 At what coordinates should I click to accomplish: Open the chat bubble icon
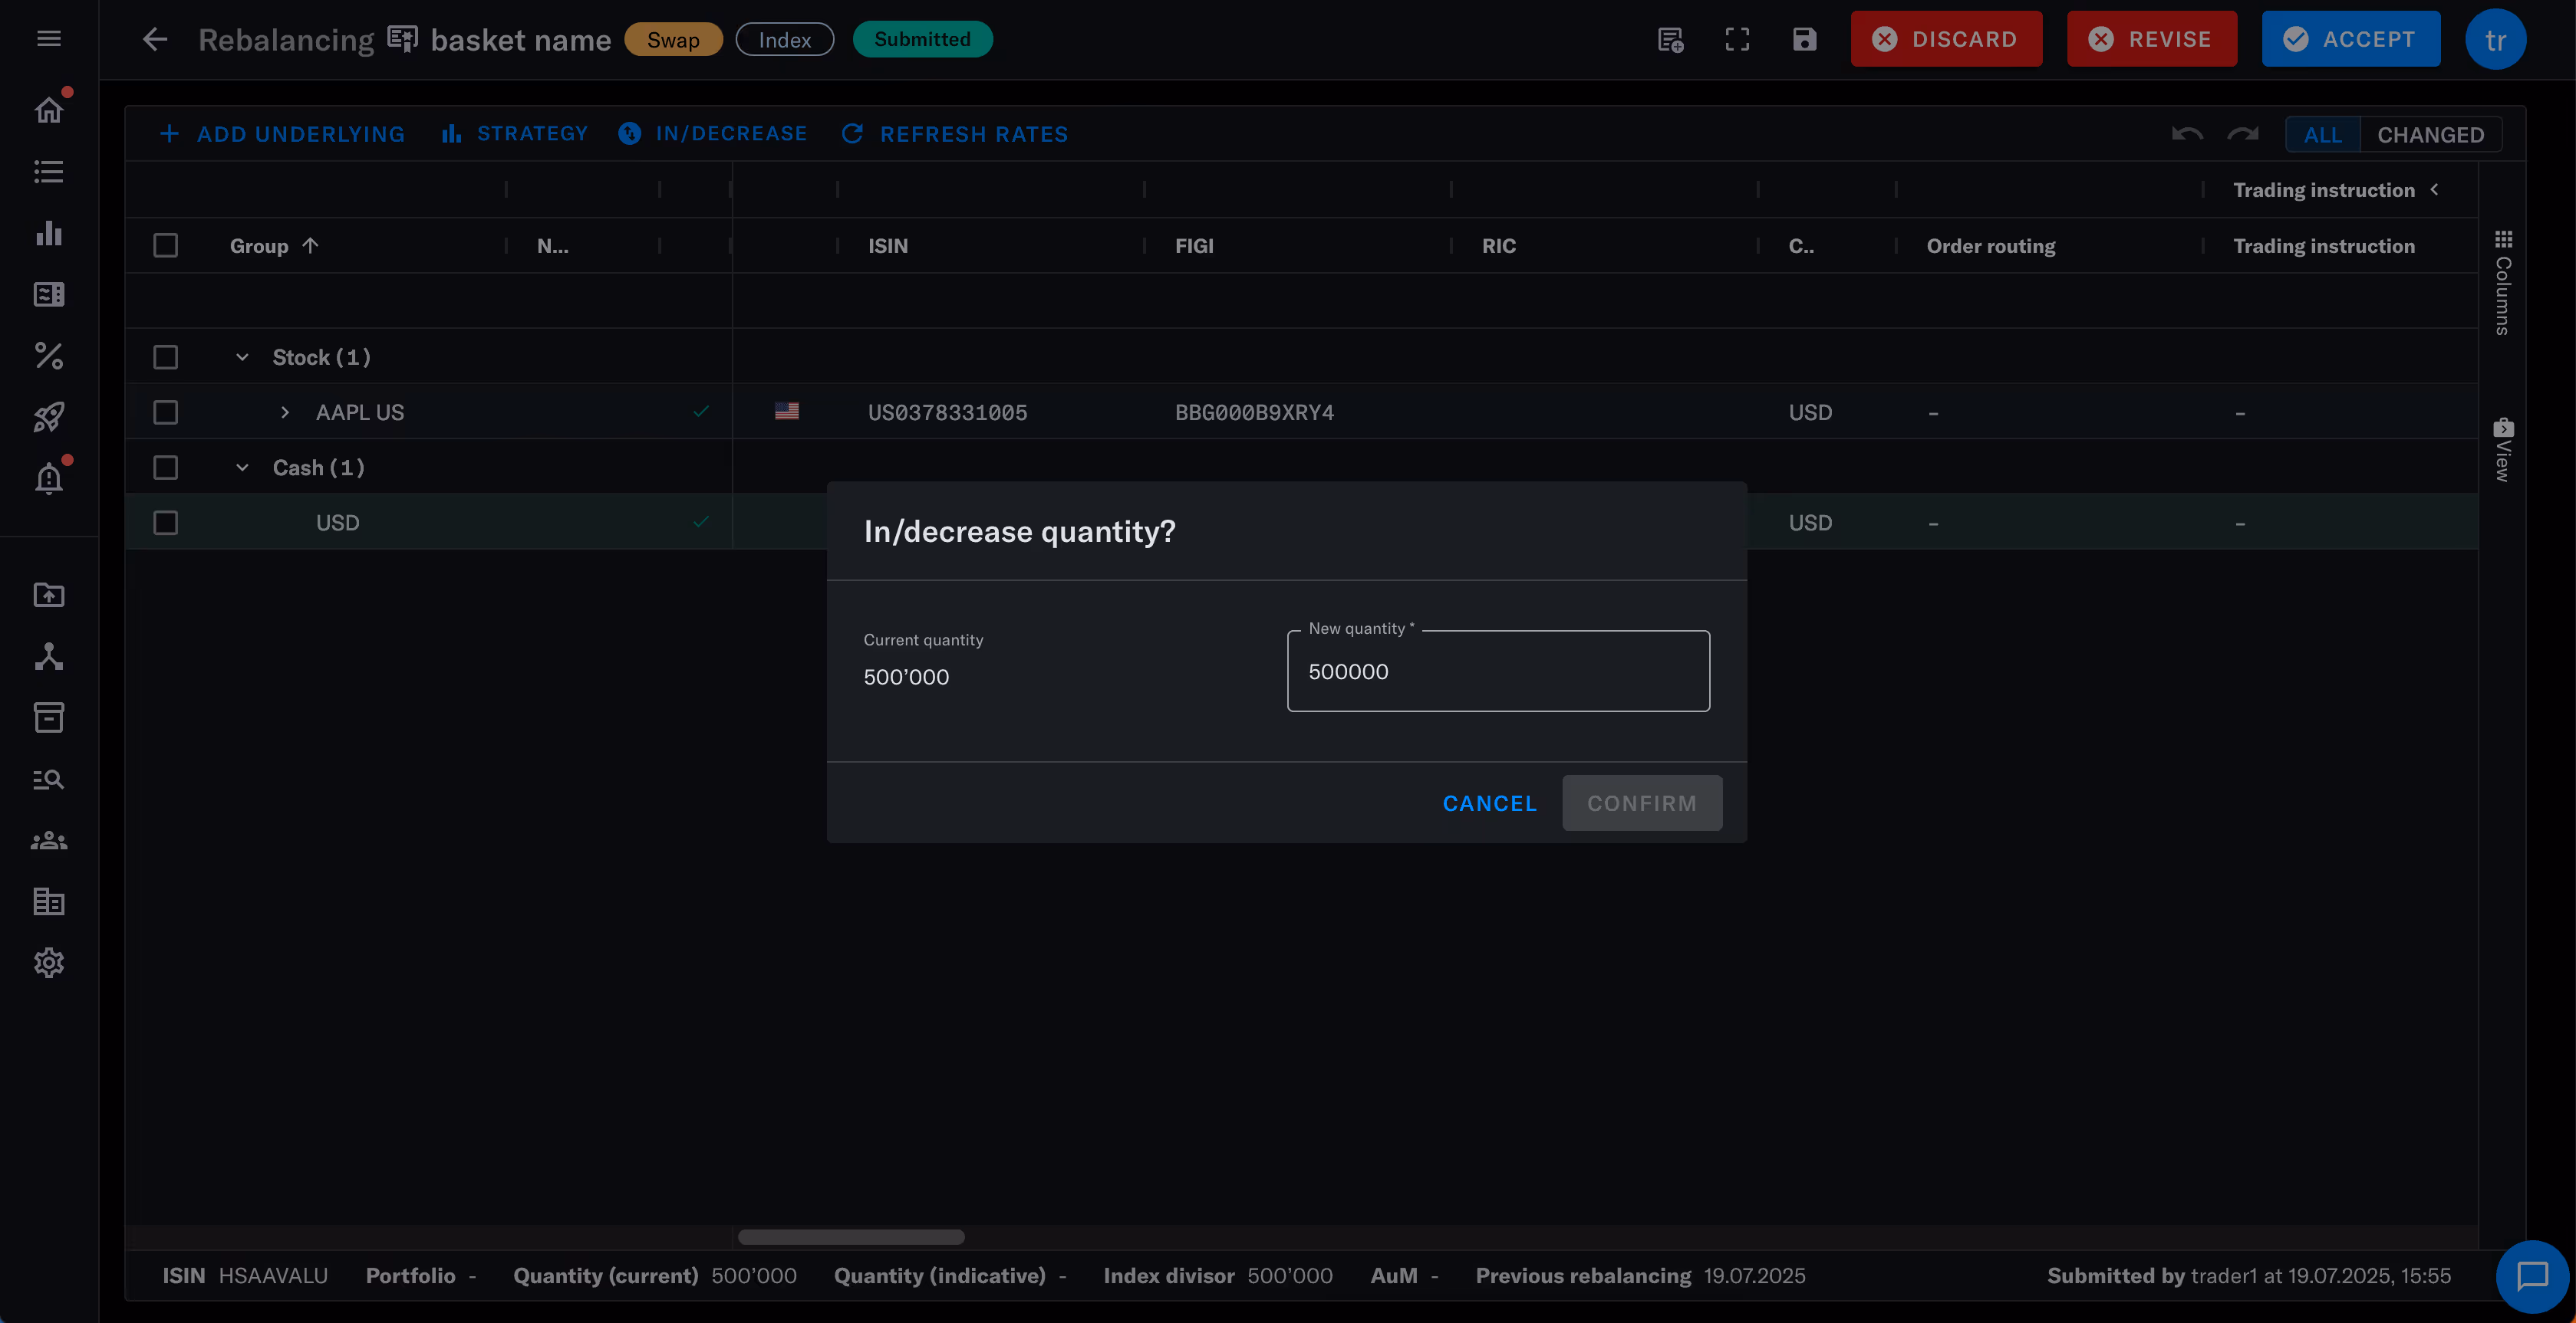click(x=2532, y=1276)
